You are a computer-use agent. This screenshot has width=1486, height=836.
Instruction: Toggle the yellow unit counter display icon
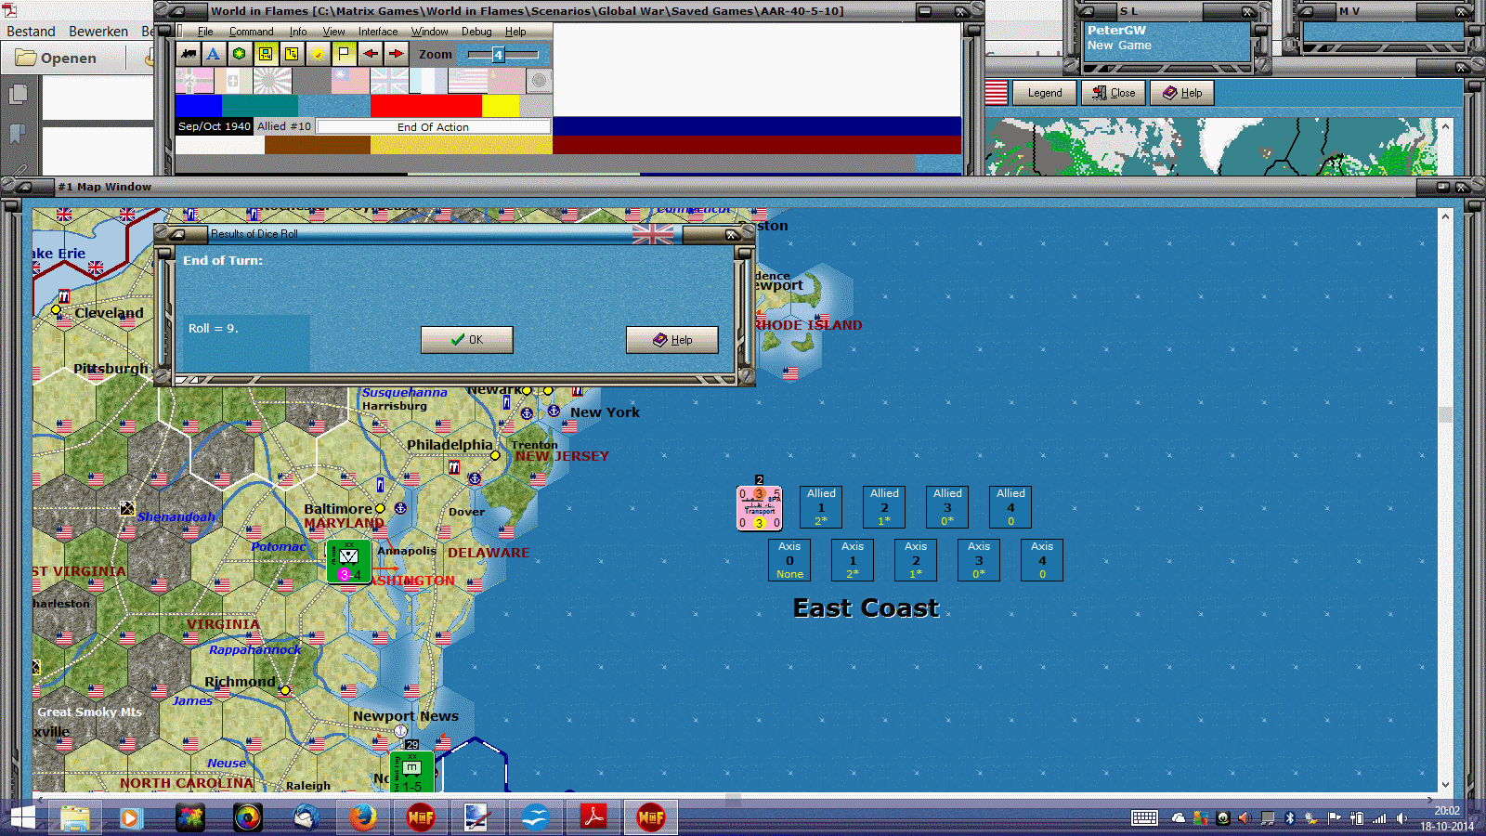point(266,54)
